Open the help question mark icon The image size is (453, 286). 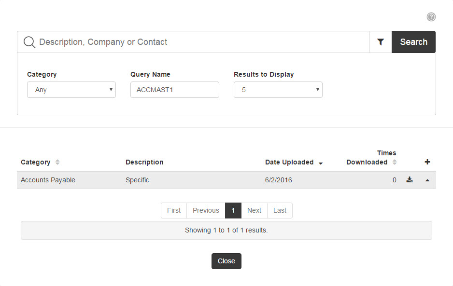click(431, 17)
